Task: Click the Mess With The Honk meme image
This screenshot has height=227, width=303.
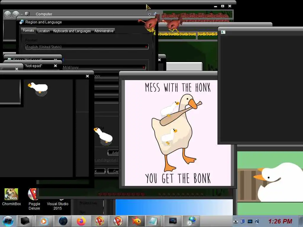Action: click(x=178, y=133)
